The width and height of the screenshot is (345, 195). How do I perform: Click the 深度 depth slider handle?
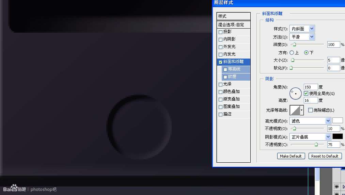(294, 45)
